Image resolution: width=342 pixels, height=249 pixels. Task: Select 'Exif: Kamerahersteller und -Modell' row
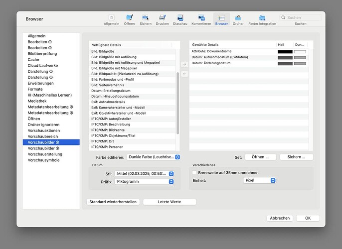[132, 108]
